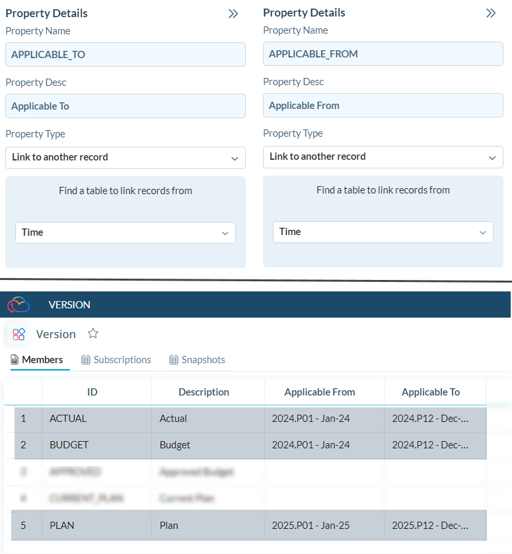Click the cloud logo in VERSION header
This screenshot has height=554, width=512.
(x=18, y=304)
